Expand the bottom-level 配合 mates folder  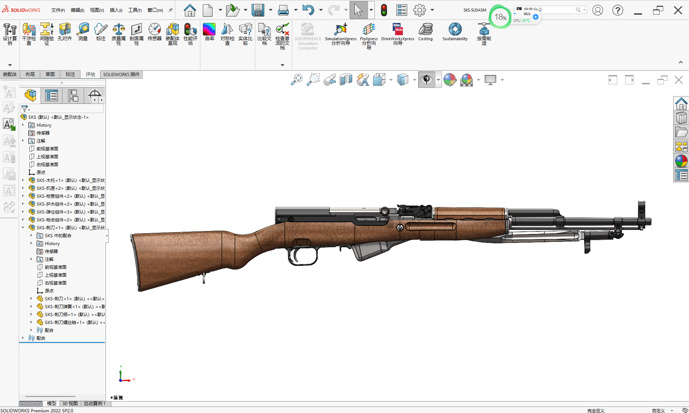click(x=23, y=338)
